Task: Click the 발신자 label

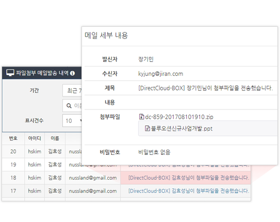Action: pos(110,59)
